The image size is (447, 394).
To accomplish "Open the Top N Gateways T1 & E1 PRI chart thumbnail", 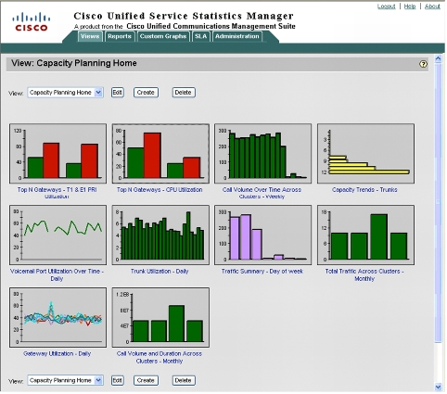I will click(x=57, y=154).
